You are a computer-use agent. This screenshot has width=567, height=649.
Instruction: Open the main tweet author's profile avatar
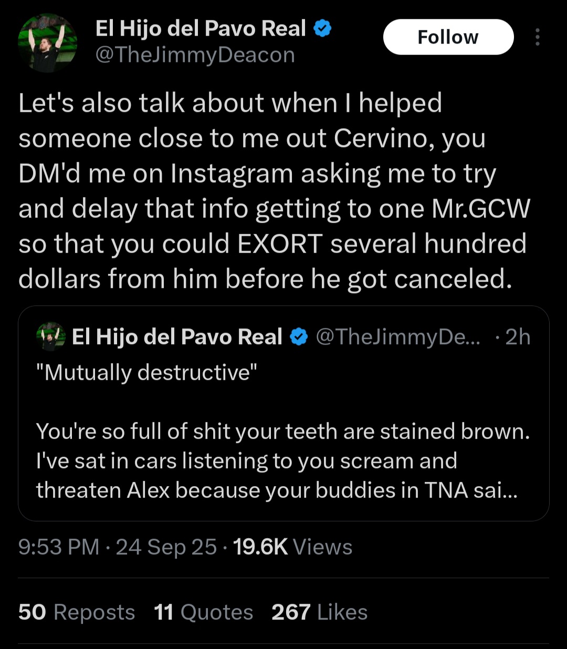(x=48, y=43)
